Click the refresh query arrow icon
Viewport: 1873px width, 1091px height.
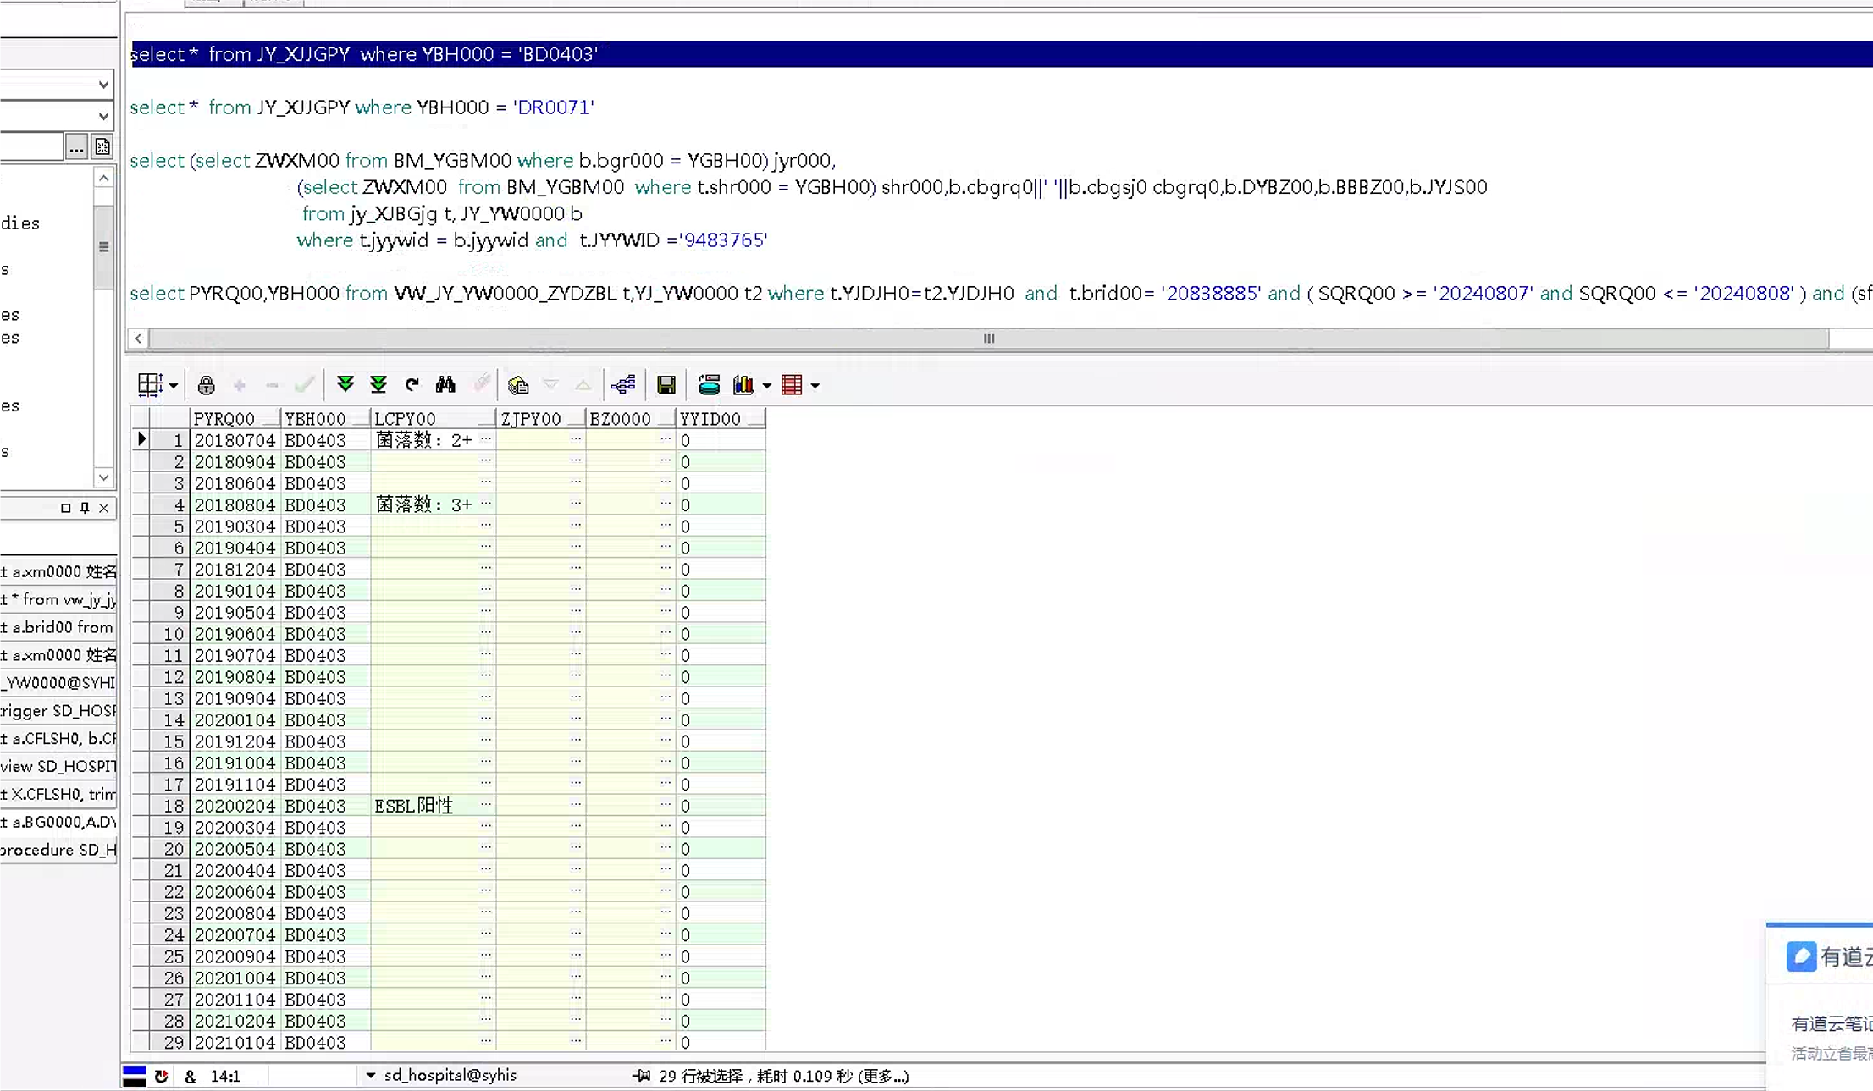coord(412,385)
